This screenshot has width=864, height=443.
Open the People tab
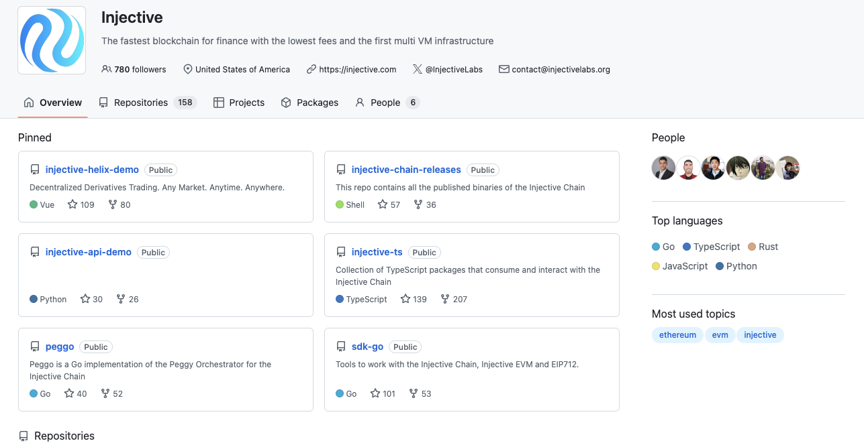387,103
